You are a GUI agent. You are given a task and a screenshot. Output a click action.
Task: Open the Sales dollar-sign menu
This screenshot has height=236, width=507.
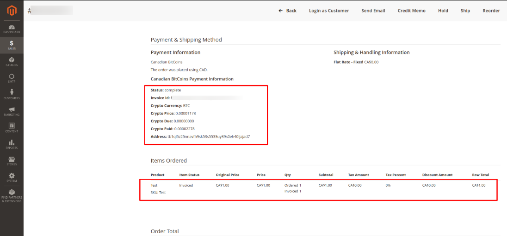pyautogui.click(x=12, y=45)
